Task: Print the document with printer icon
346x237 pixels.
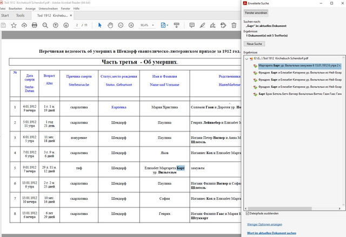Action: (35, 25)
